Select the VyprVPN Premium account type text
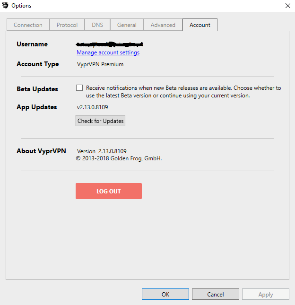 100,64
